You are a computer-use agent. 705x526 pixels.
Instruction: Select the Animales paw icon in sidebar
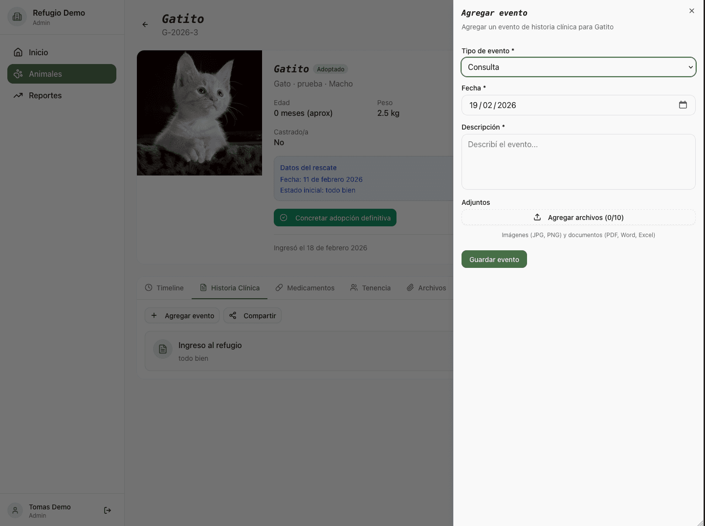point(18,74)
